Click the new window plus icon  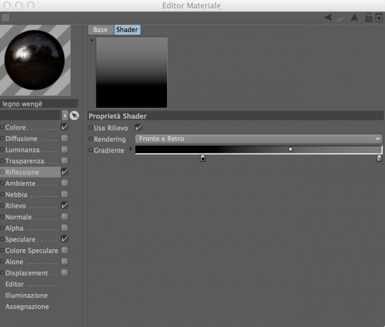(379, 18)
